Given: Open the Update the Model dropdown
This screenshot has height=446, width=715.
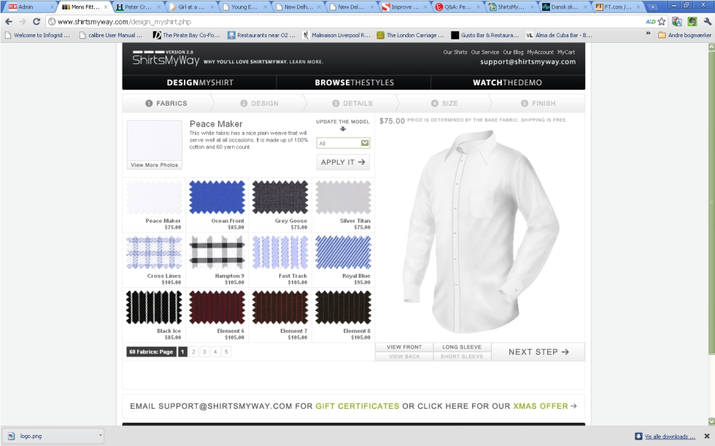Looking at the screenshot, I should [343, 143].
